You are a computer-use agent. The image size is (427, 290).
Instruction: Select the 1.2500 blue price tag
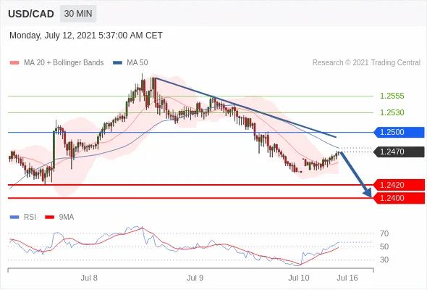(399, 133)
